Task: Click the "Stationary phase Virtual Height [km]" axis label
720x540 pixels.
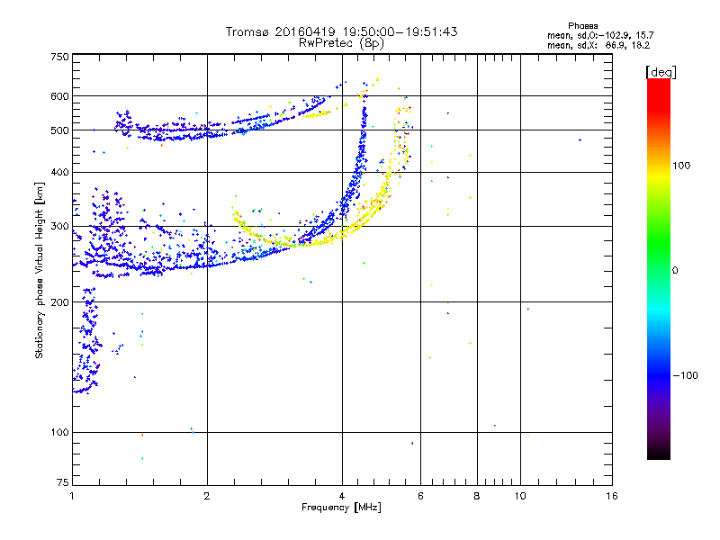Action: 39,270
